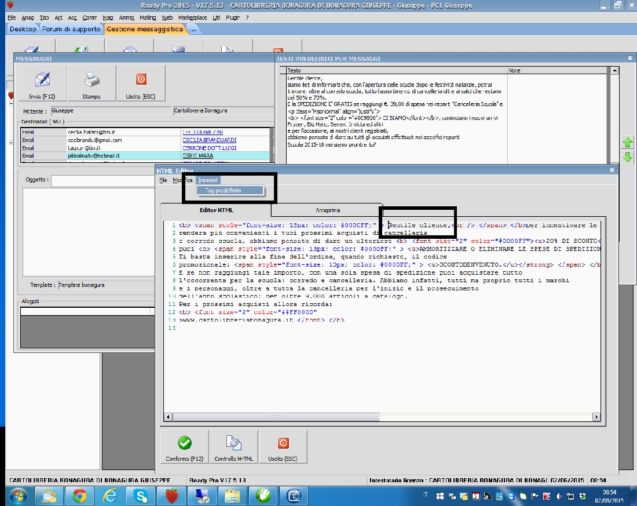Image resolution: width=637 pixels, height=506 pixels.
Task: Open the Modifica menu in HTML Editor
Action: 182,180
